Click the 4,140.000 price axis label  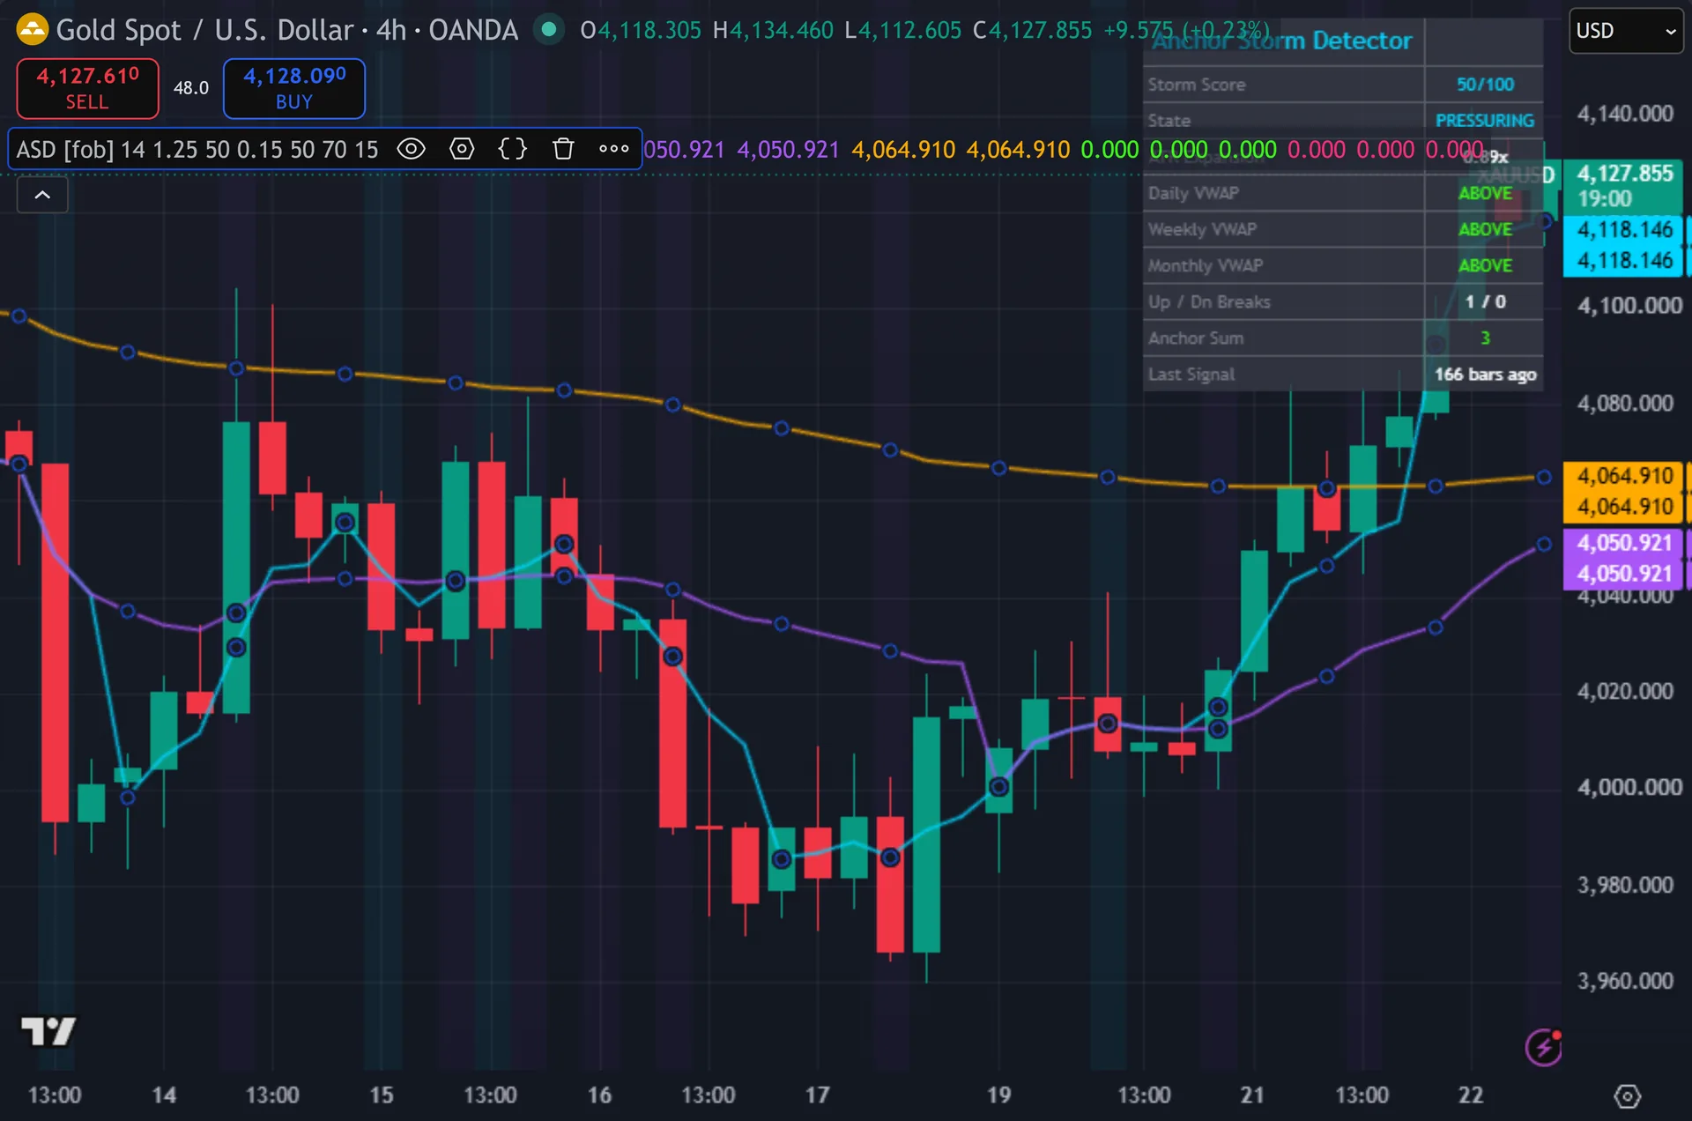click(1624, 114)
